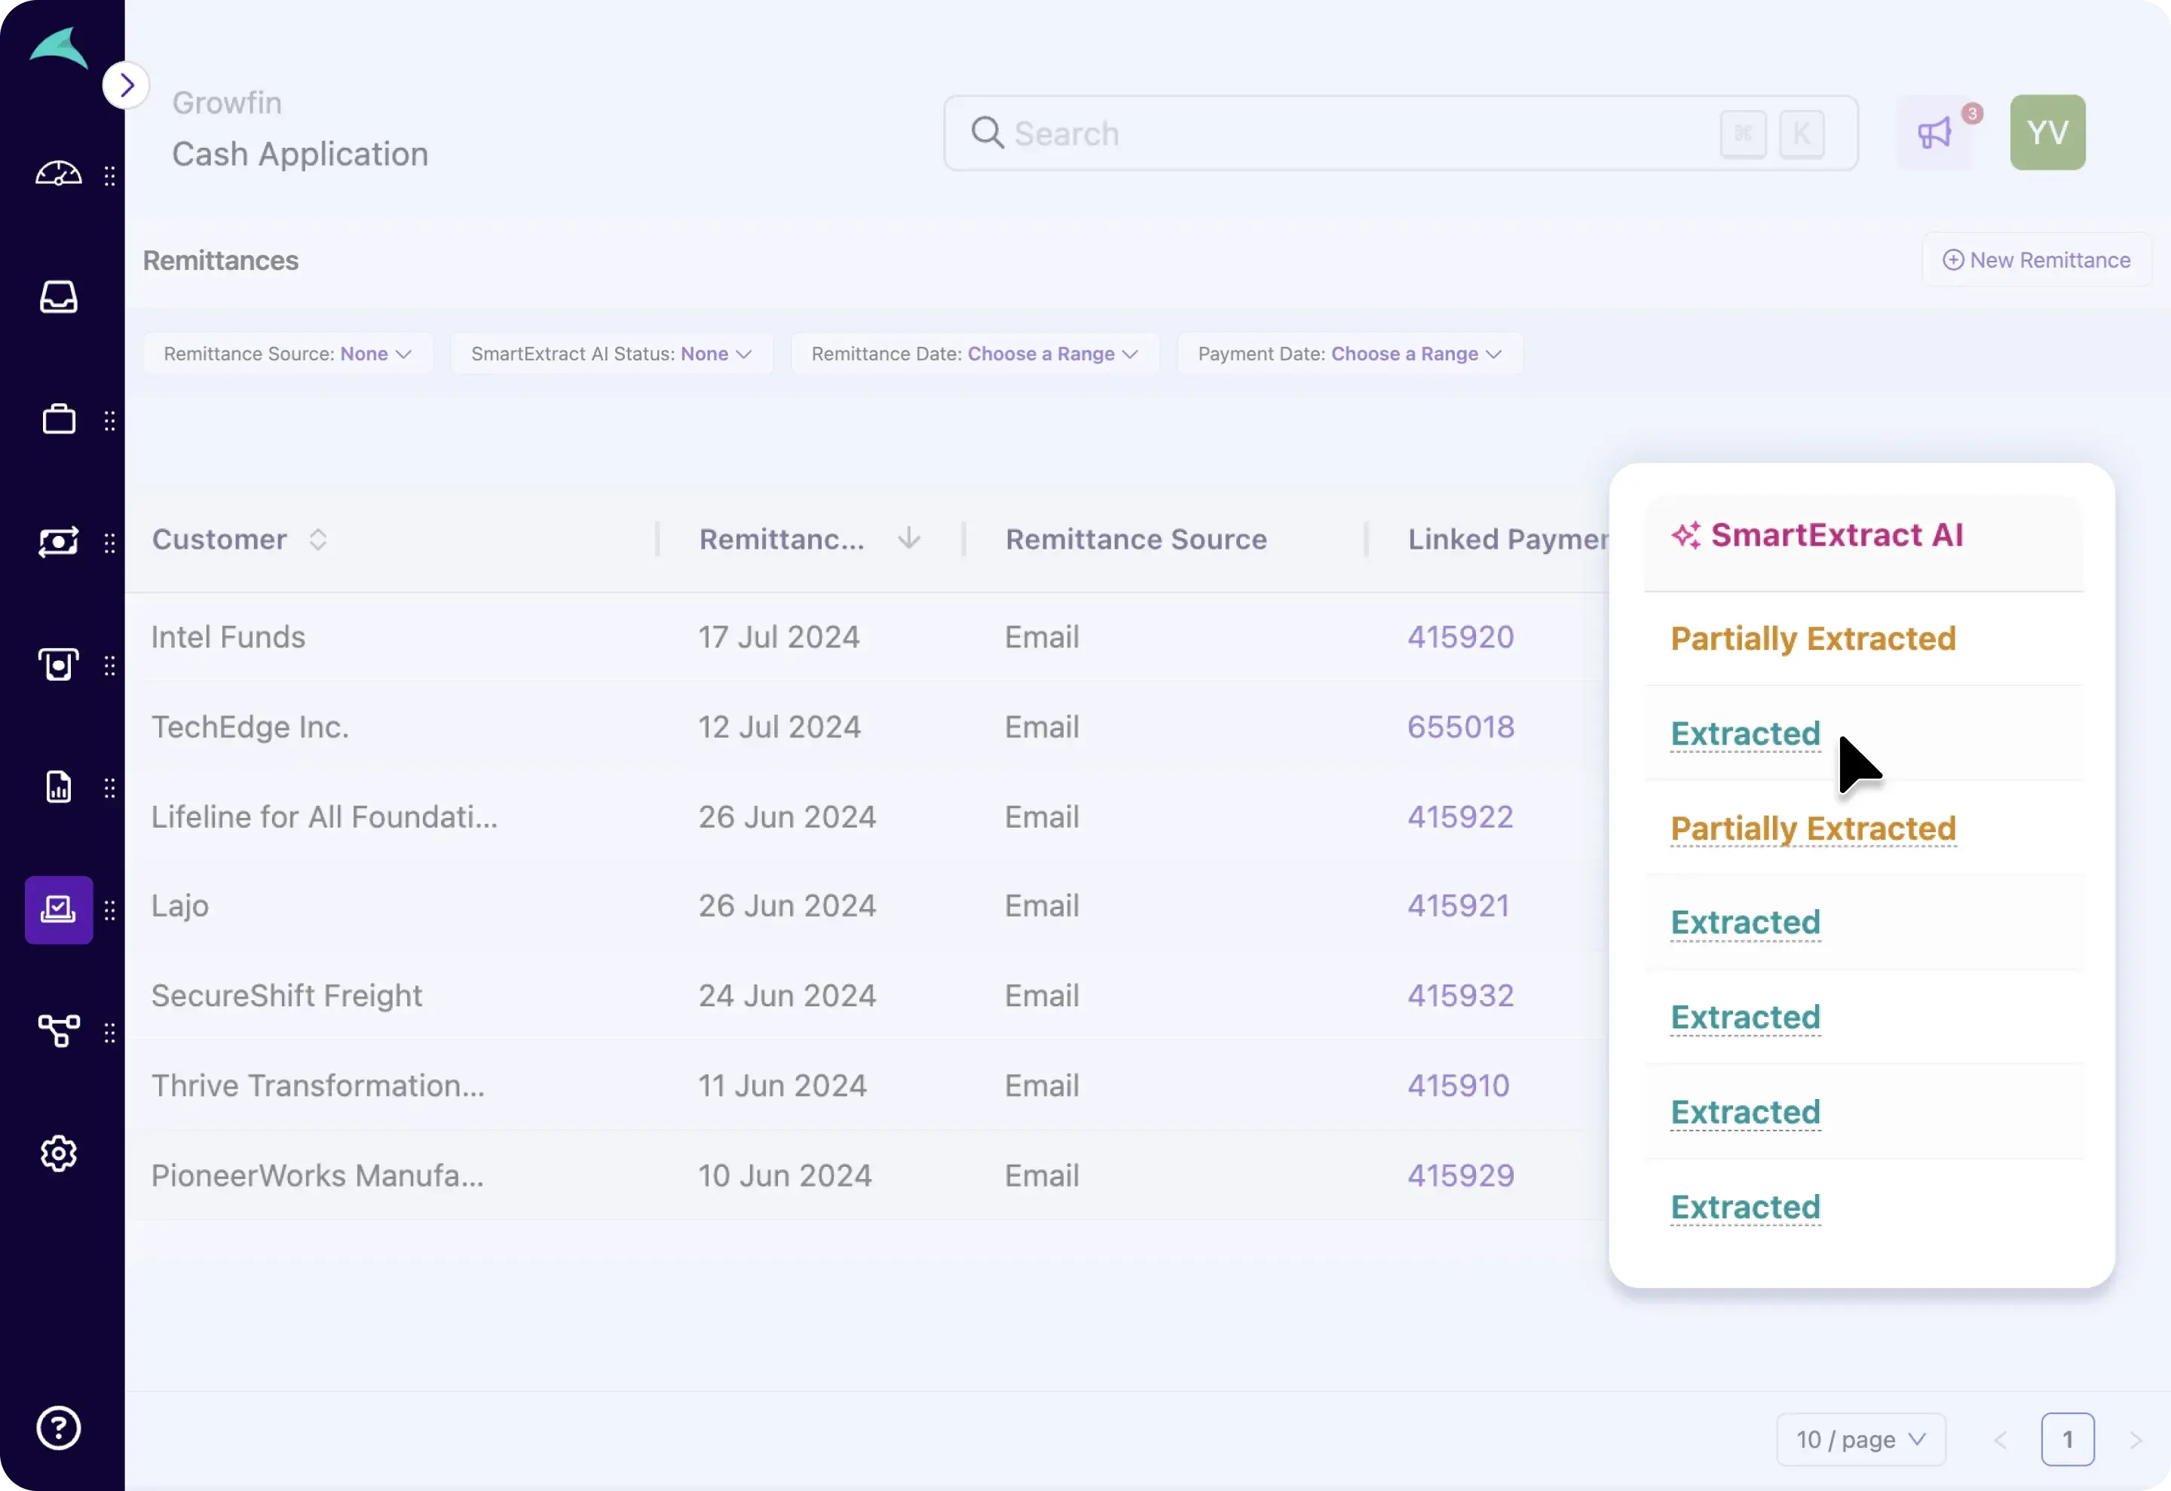The height and width of the screenshot is (1491, 2171).
Task: Open the dashboard gauge icon in sidebar
Action: 58,174
